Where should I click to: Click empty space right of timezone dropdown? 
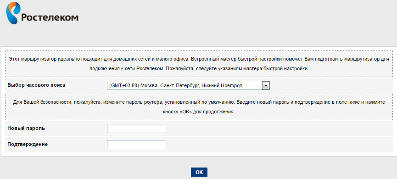[x=330, y=85]
